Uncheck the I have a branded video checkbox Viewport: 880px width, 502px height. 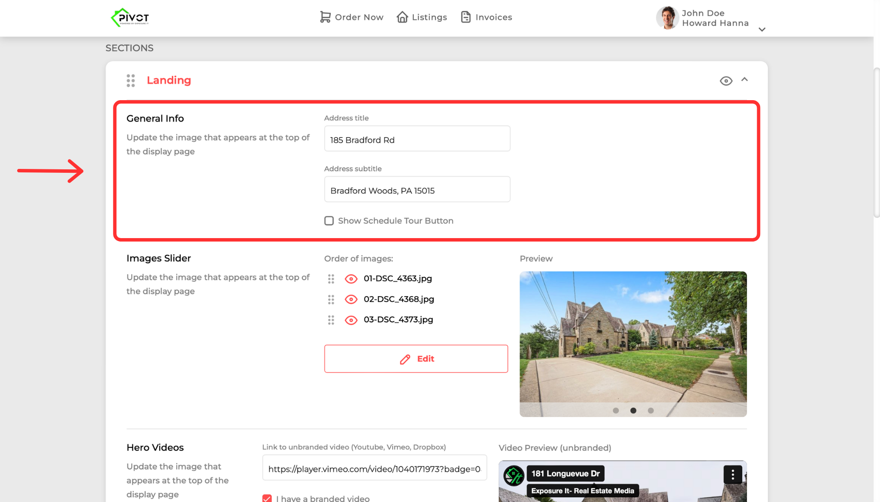tap(267, 499)
